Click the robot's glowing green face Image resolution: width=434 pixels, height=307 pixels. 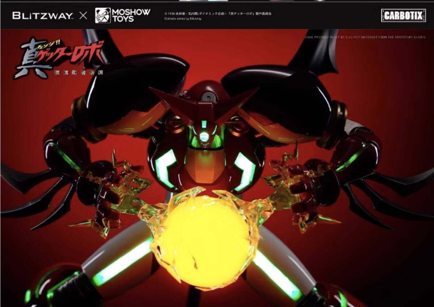(205, 135)
